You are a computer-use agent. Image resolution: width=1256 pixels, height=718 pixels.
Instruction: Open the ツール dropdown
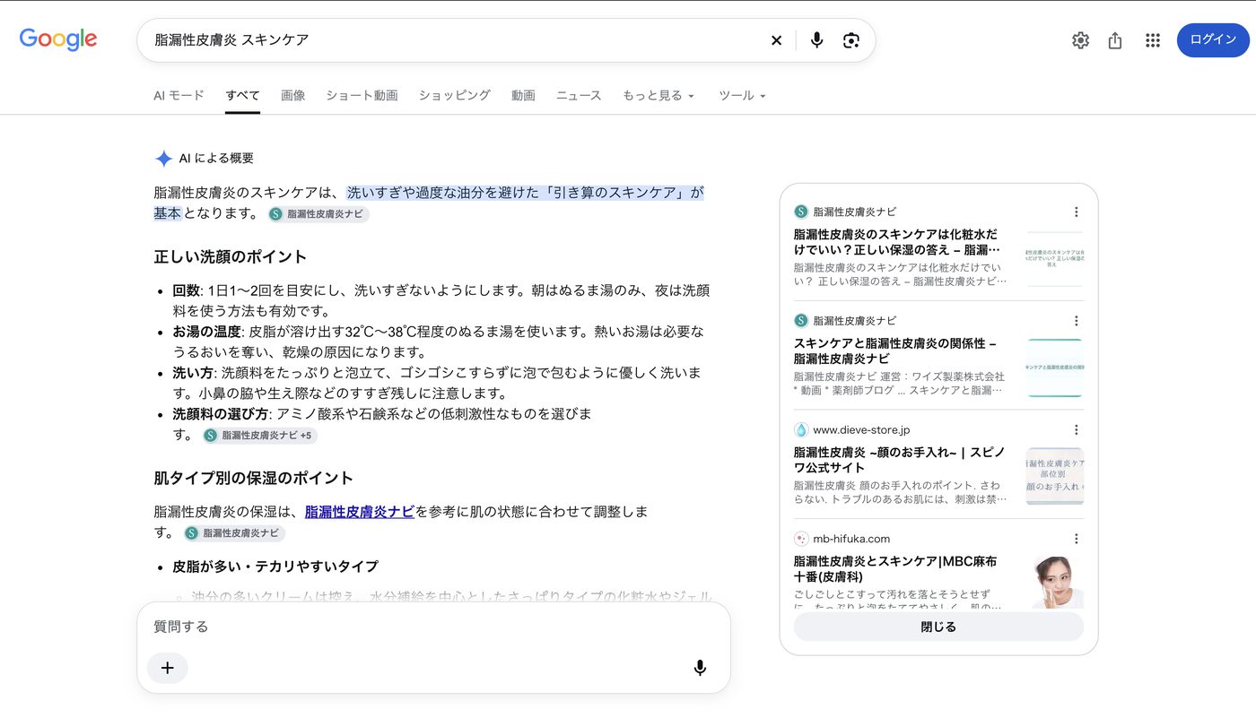742,96
